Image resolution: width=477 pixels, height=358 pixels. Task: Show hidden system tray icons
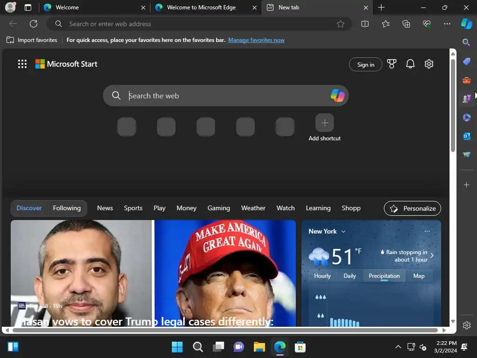[398, 347]
